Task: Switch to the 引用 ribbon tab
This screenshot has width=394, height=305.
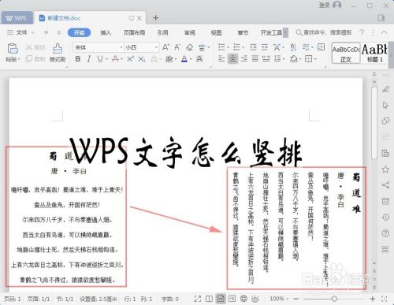Action: click(x=162, y=32)
